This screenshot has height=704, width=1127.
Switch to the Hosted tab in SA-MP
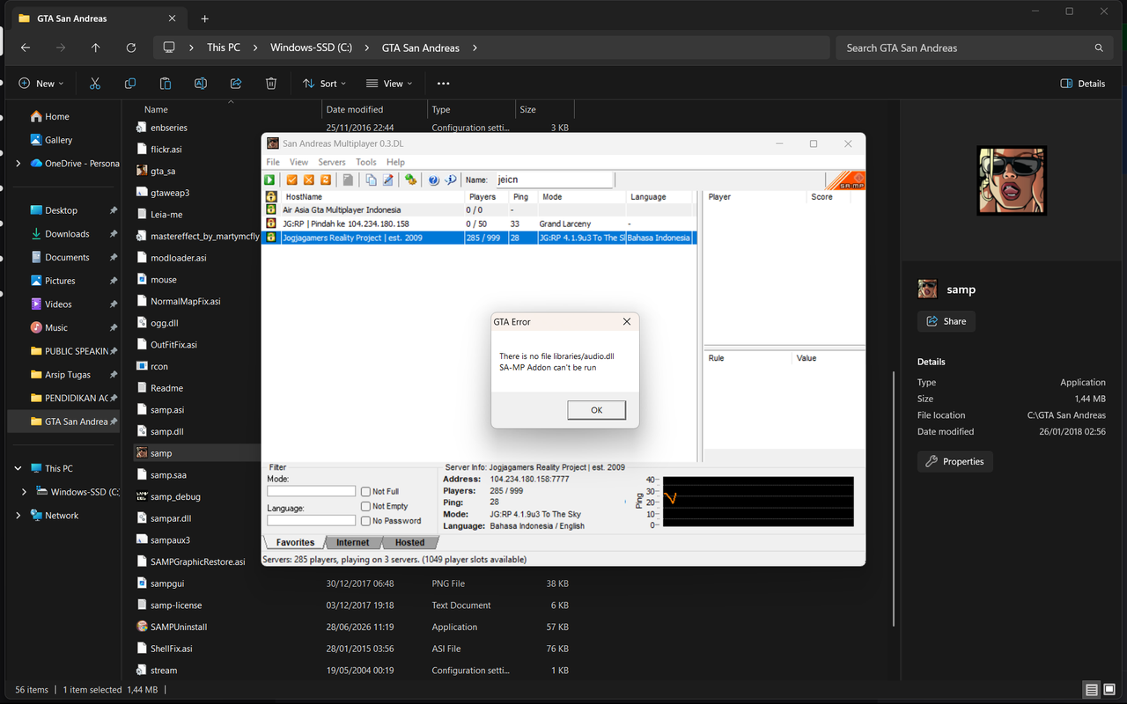(x=409, y=542)
